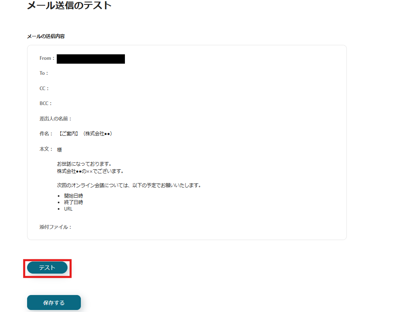Select the subject text 【ご案内】(株式会社●●)

point(85,134)
